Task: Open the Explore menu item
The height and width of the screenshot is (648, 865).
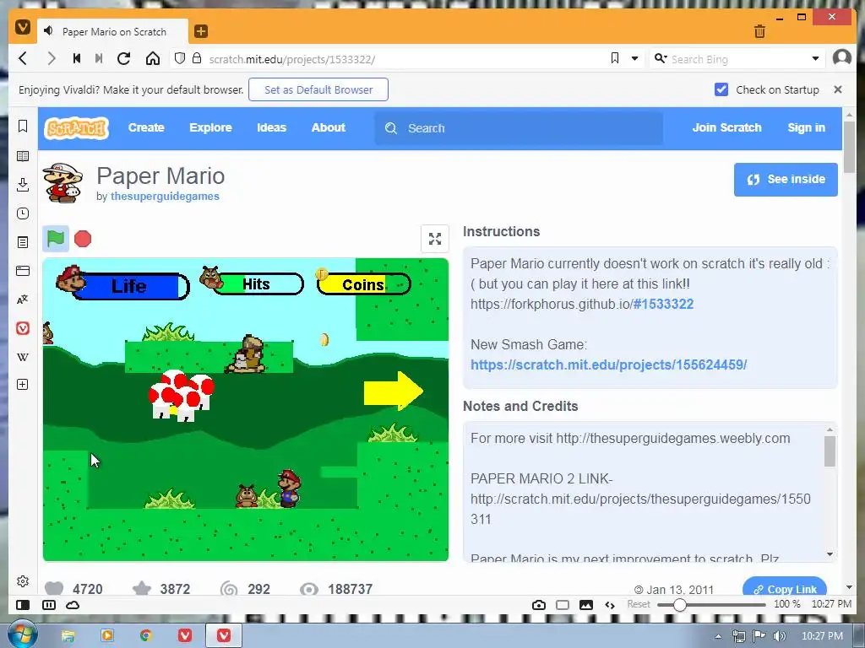Action: [x=210, y=128]
